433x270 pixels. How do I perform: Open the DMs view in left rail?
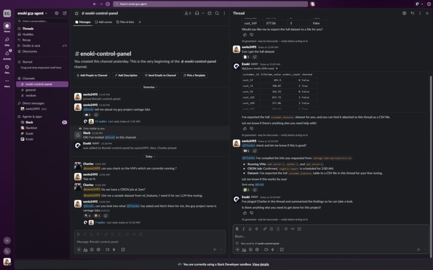click(7, 41)
